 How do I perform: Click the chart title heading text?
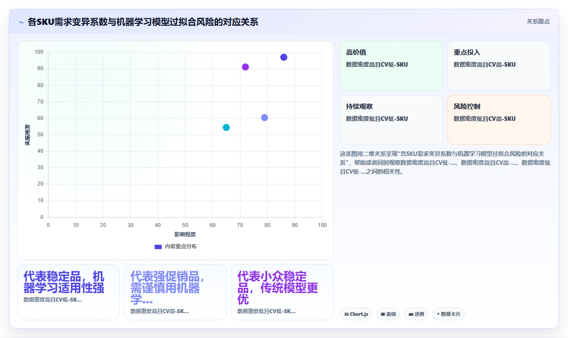[143, 22]
